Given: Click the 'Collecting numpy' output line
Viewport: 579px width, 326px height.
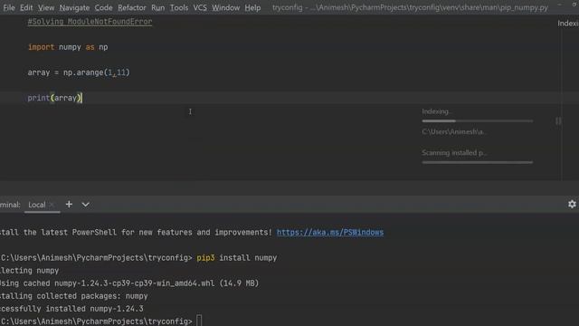Looking at the screenshot, I should 30,271.
